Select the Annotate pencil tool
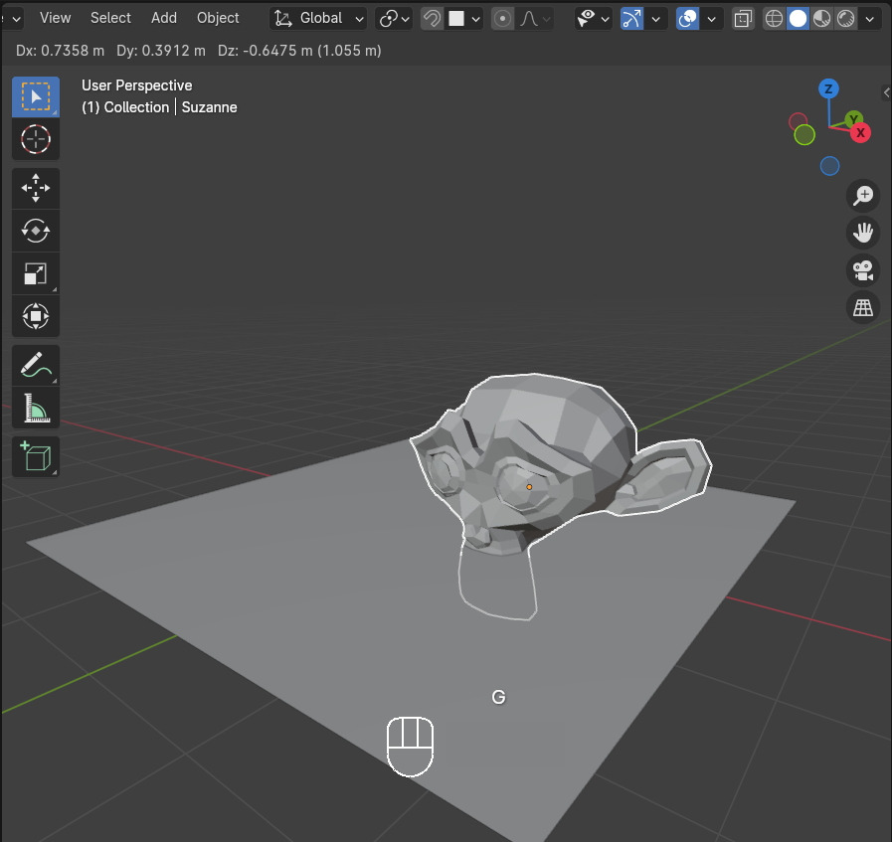The image size is (892, 842). point(35,365)
